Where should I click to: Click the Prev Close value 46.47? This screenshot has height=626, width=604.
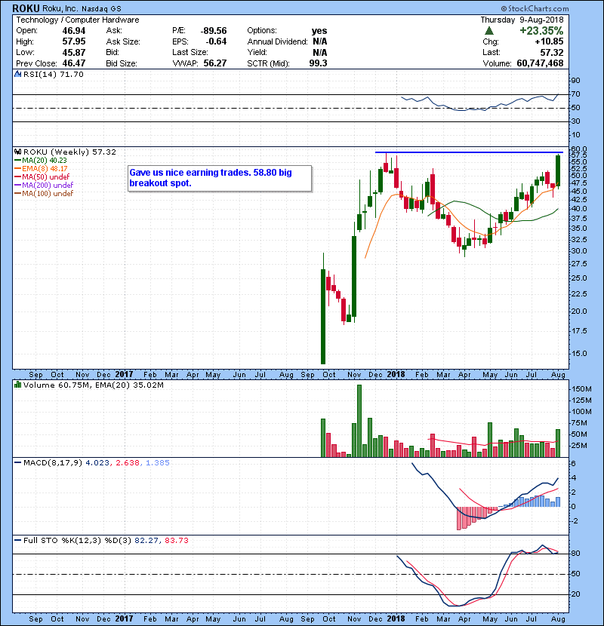tap(73, 63)
